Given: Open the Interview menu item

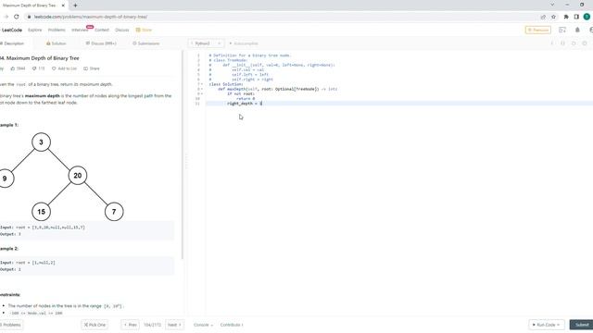Looking at the screenshot, I should point(80,30).
